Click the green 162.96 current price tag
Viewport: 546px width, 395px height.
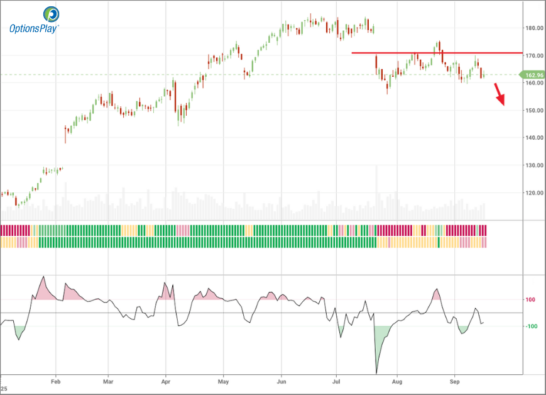532,75
